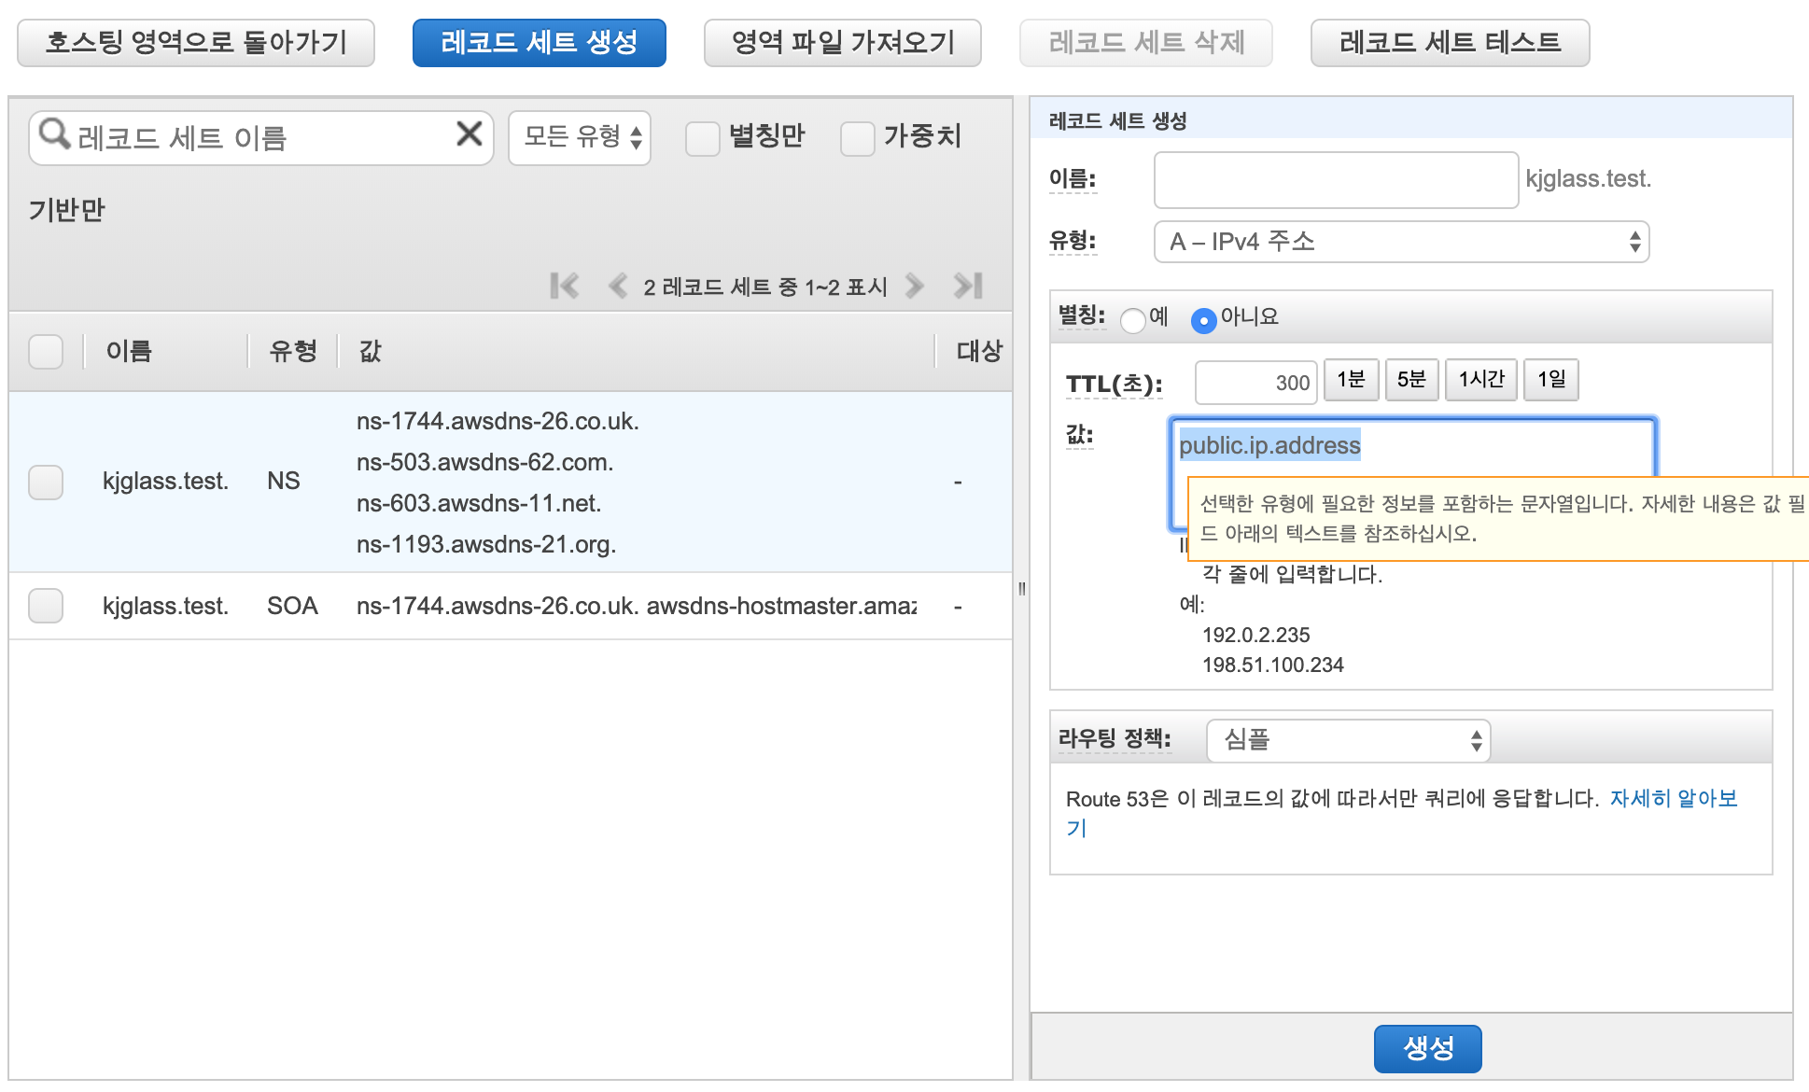Click the 이름 record name input field
This screenshot has width=1809, height=1092.
(1335, 180)
